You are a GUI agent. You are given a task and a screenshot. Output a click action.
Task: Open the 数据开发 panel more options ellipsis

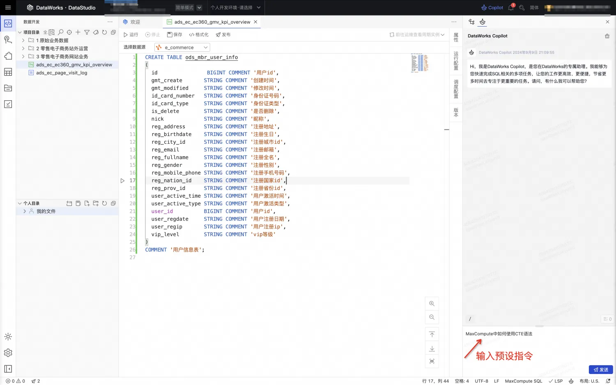tap(110, 22)
